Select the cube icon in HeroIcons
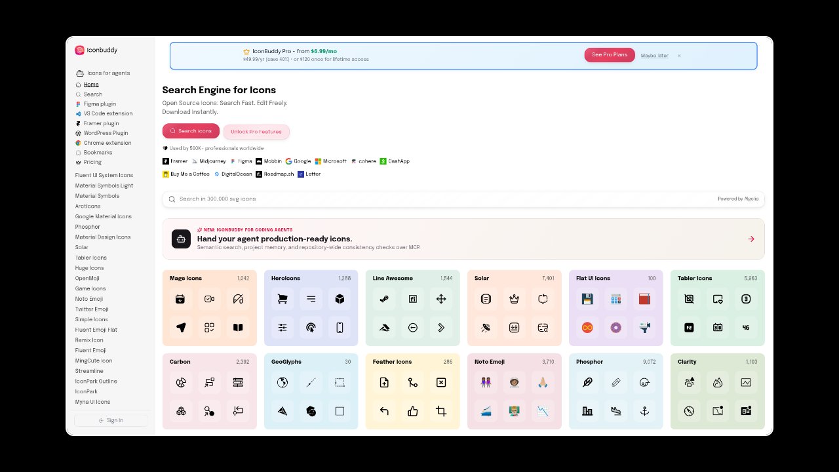This screenshot has width=839, height=472. coord(340,299)
